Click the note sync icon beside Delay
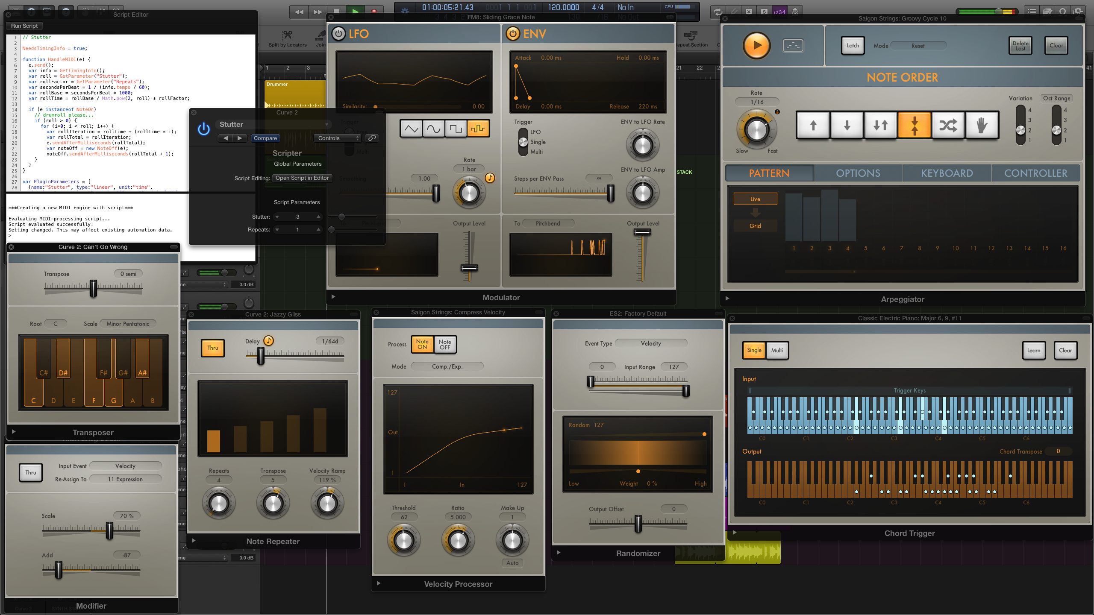1094x615 pixels. tap(268, 341)
